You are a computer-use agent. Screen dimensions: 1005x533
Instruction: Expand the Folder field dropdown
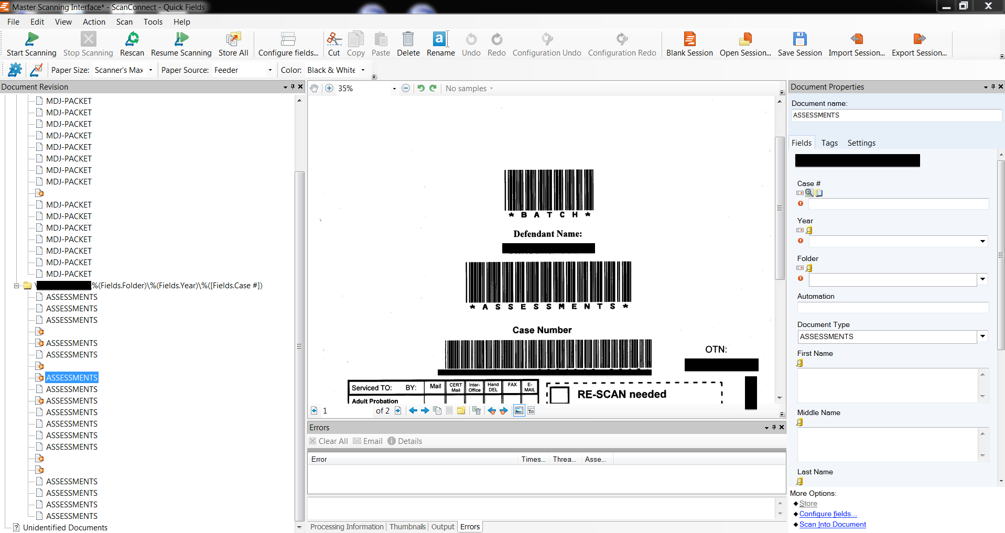click(x=982, y=279)
